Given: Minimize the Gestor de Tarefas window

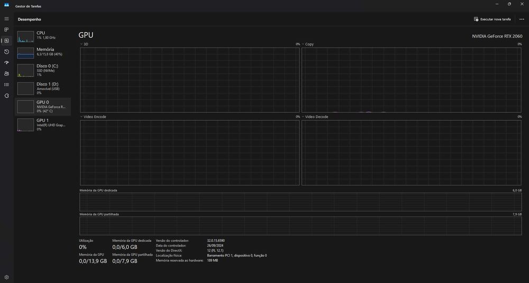Looking at the screenshot, I should point(497,4).
